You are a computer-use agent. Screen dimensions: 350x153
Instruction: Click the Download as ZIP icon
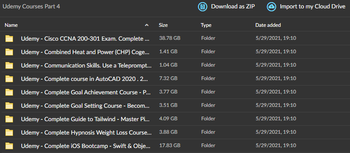point(203,7)
